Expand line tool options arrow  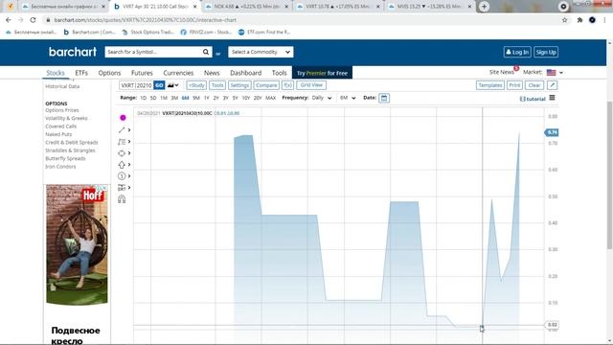(129, 130)
